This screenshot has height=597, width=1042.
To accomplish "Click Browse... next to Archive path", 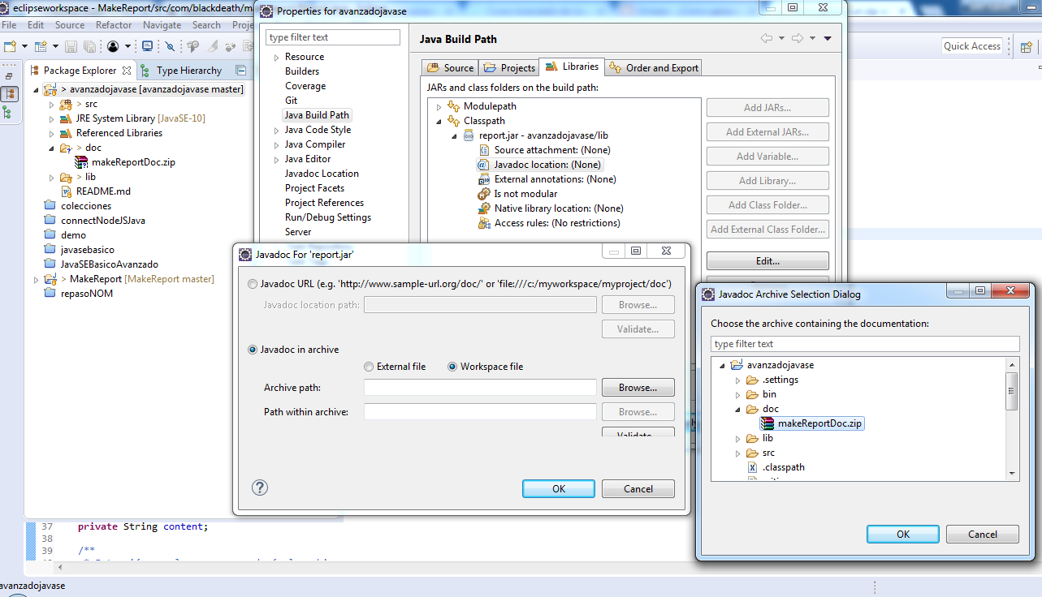I will [x=638, y=388].
